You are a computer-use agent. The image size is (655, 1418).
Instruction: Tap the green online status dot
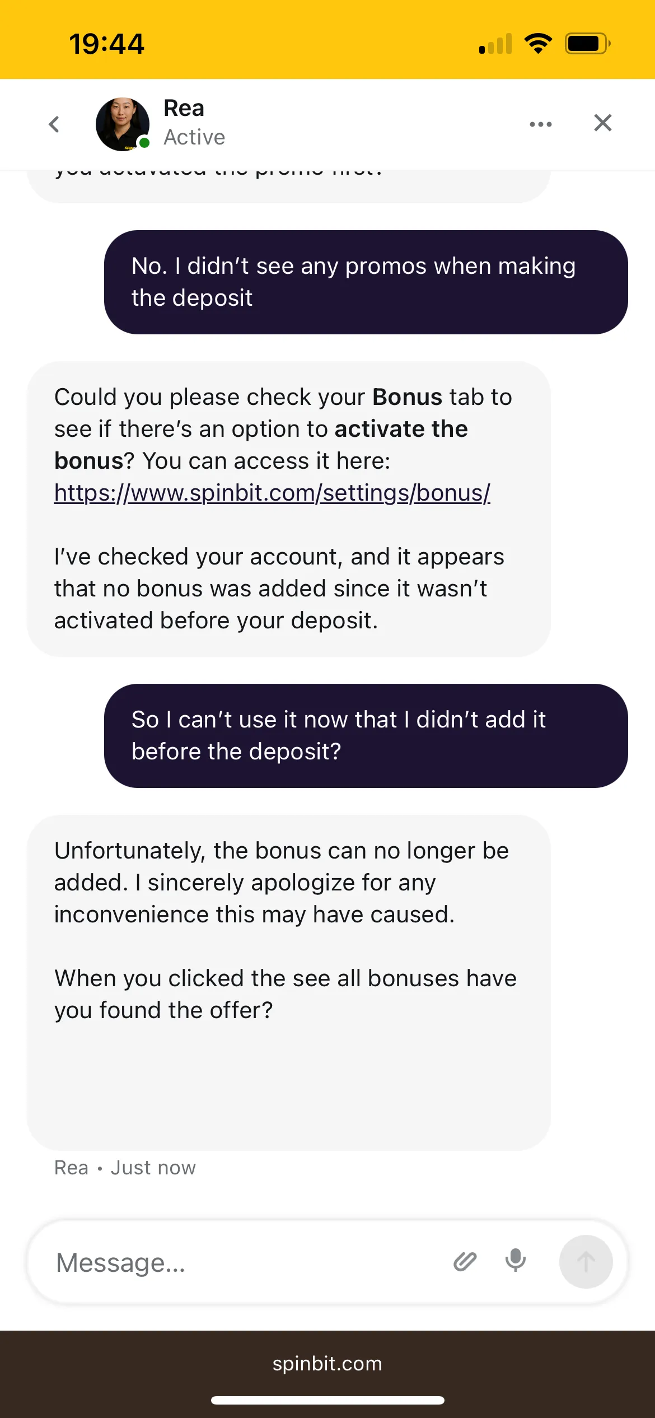[144, 143]
